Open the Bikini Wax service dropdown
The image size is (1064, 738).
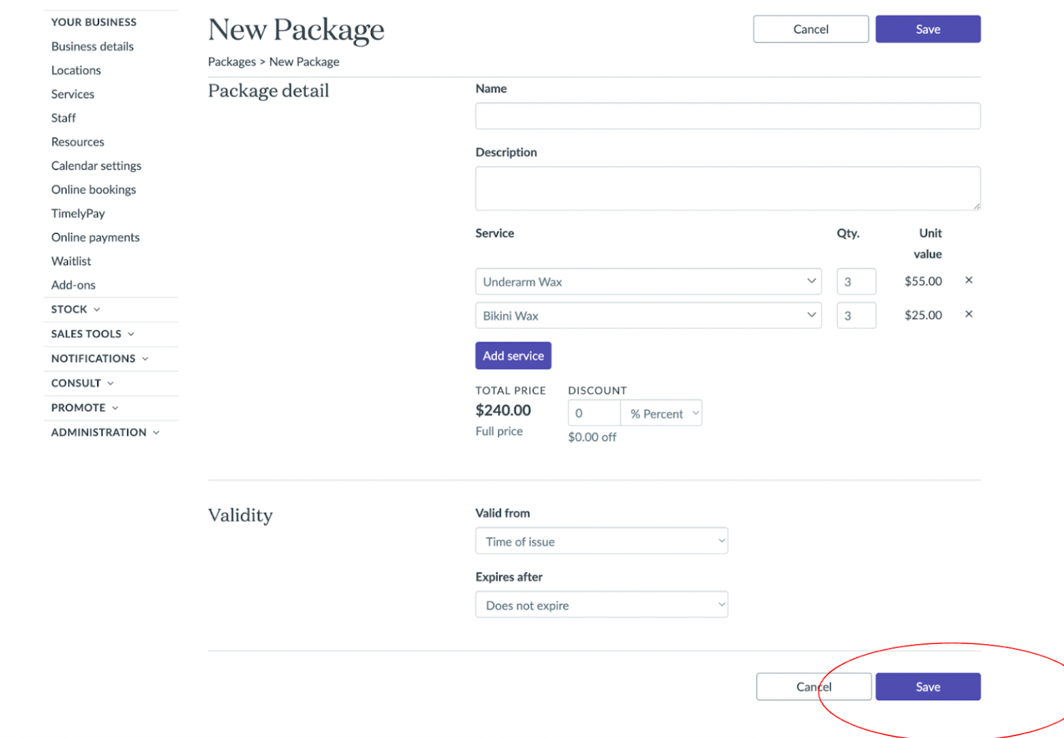(x=648, y=316)
